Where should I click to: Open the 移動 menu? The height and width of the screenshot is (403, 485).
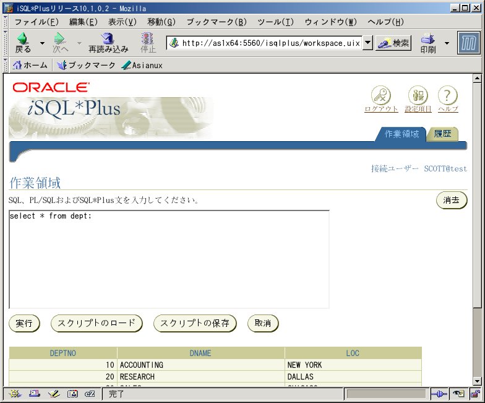[x=161, y=22]
